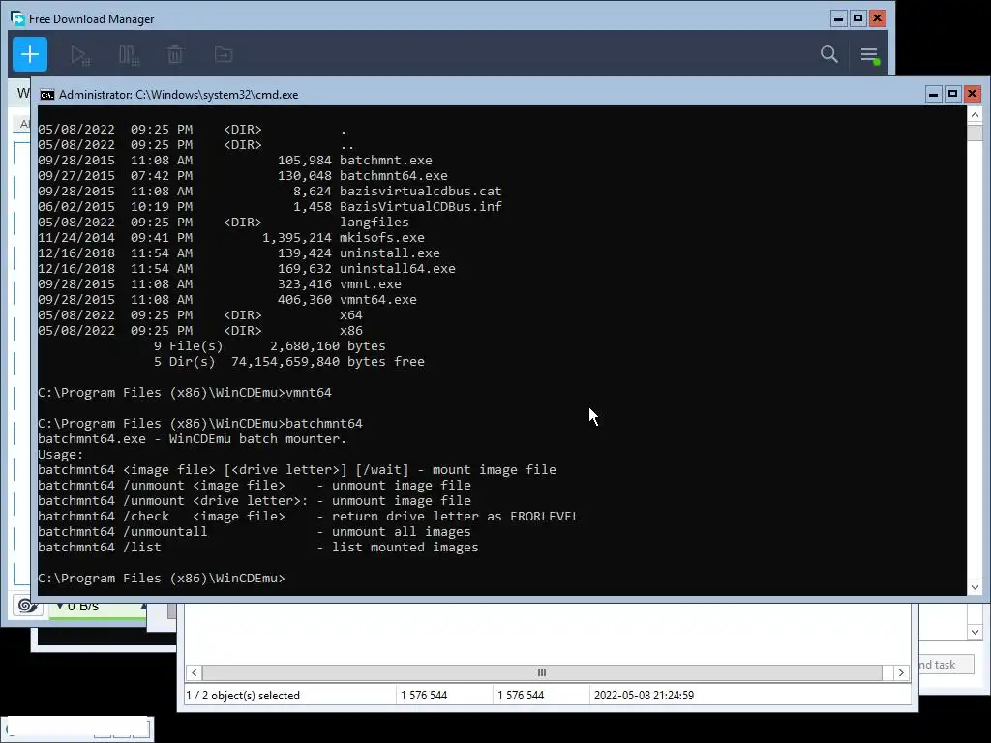Maximize the cmd.exe window
Image resolution: width=991 pixels, height=743 pixels.
pos(952,94)
